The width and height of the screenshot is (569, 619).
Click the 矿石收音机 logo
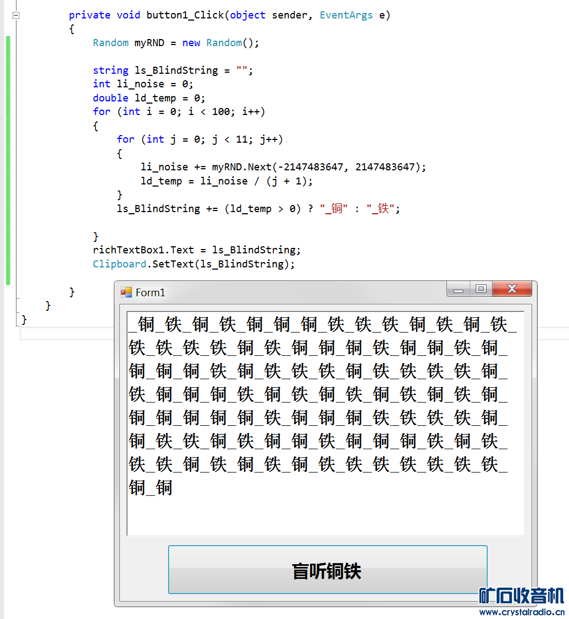[x=521, y=595]
